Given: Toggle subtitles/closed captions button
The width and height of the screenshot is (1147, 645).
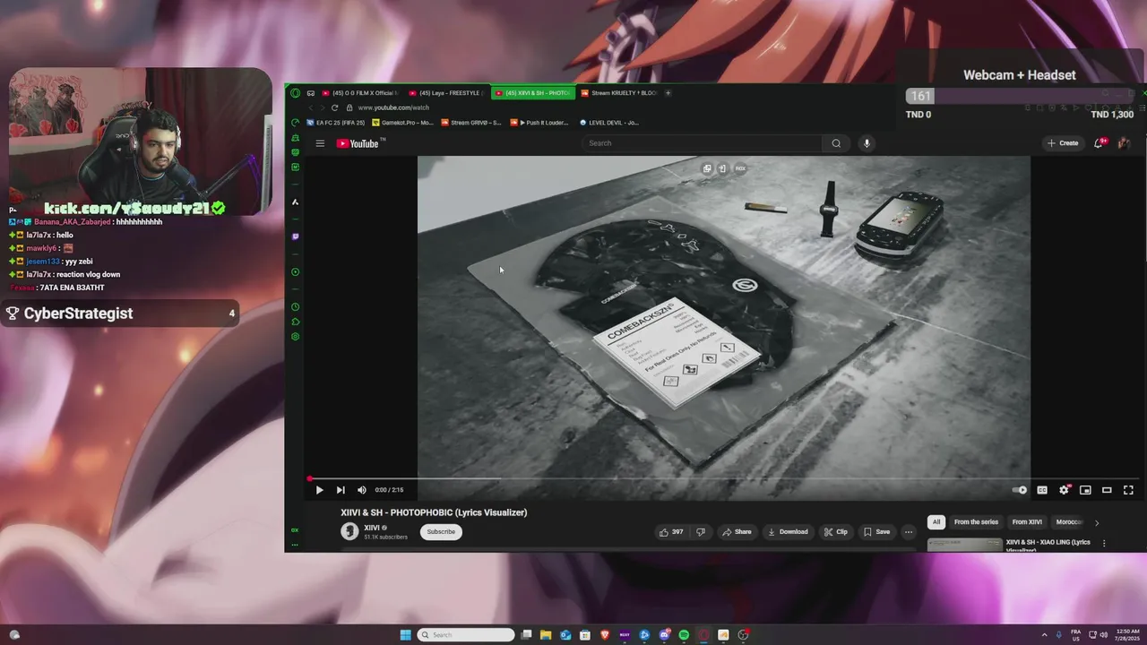Looking at the screenshot, I should pyautogui.click(x=1042, y=490).
